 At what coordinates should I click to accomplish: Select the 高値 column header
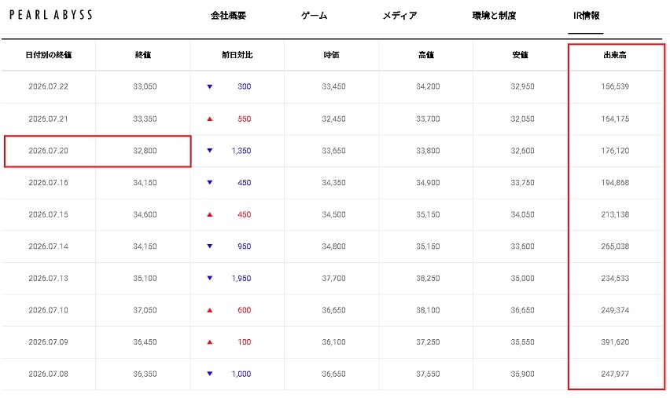point(426,55)
